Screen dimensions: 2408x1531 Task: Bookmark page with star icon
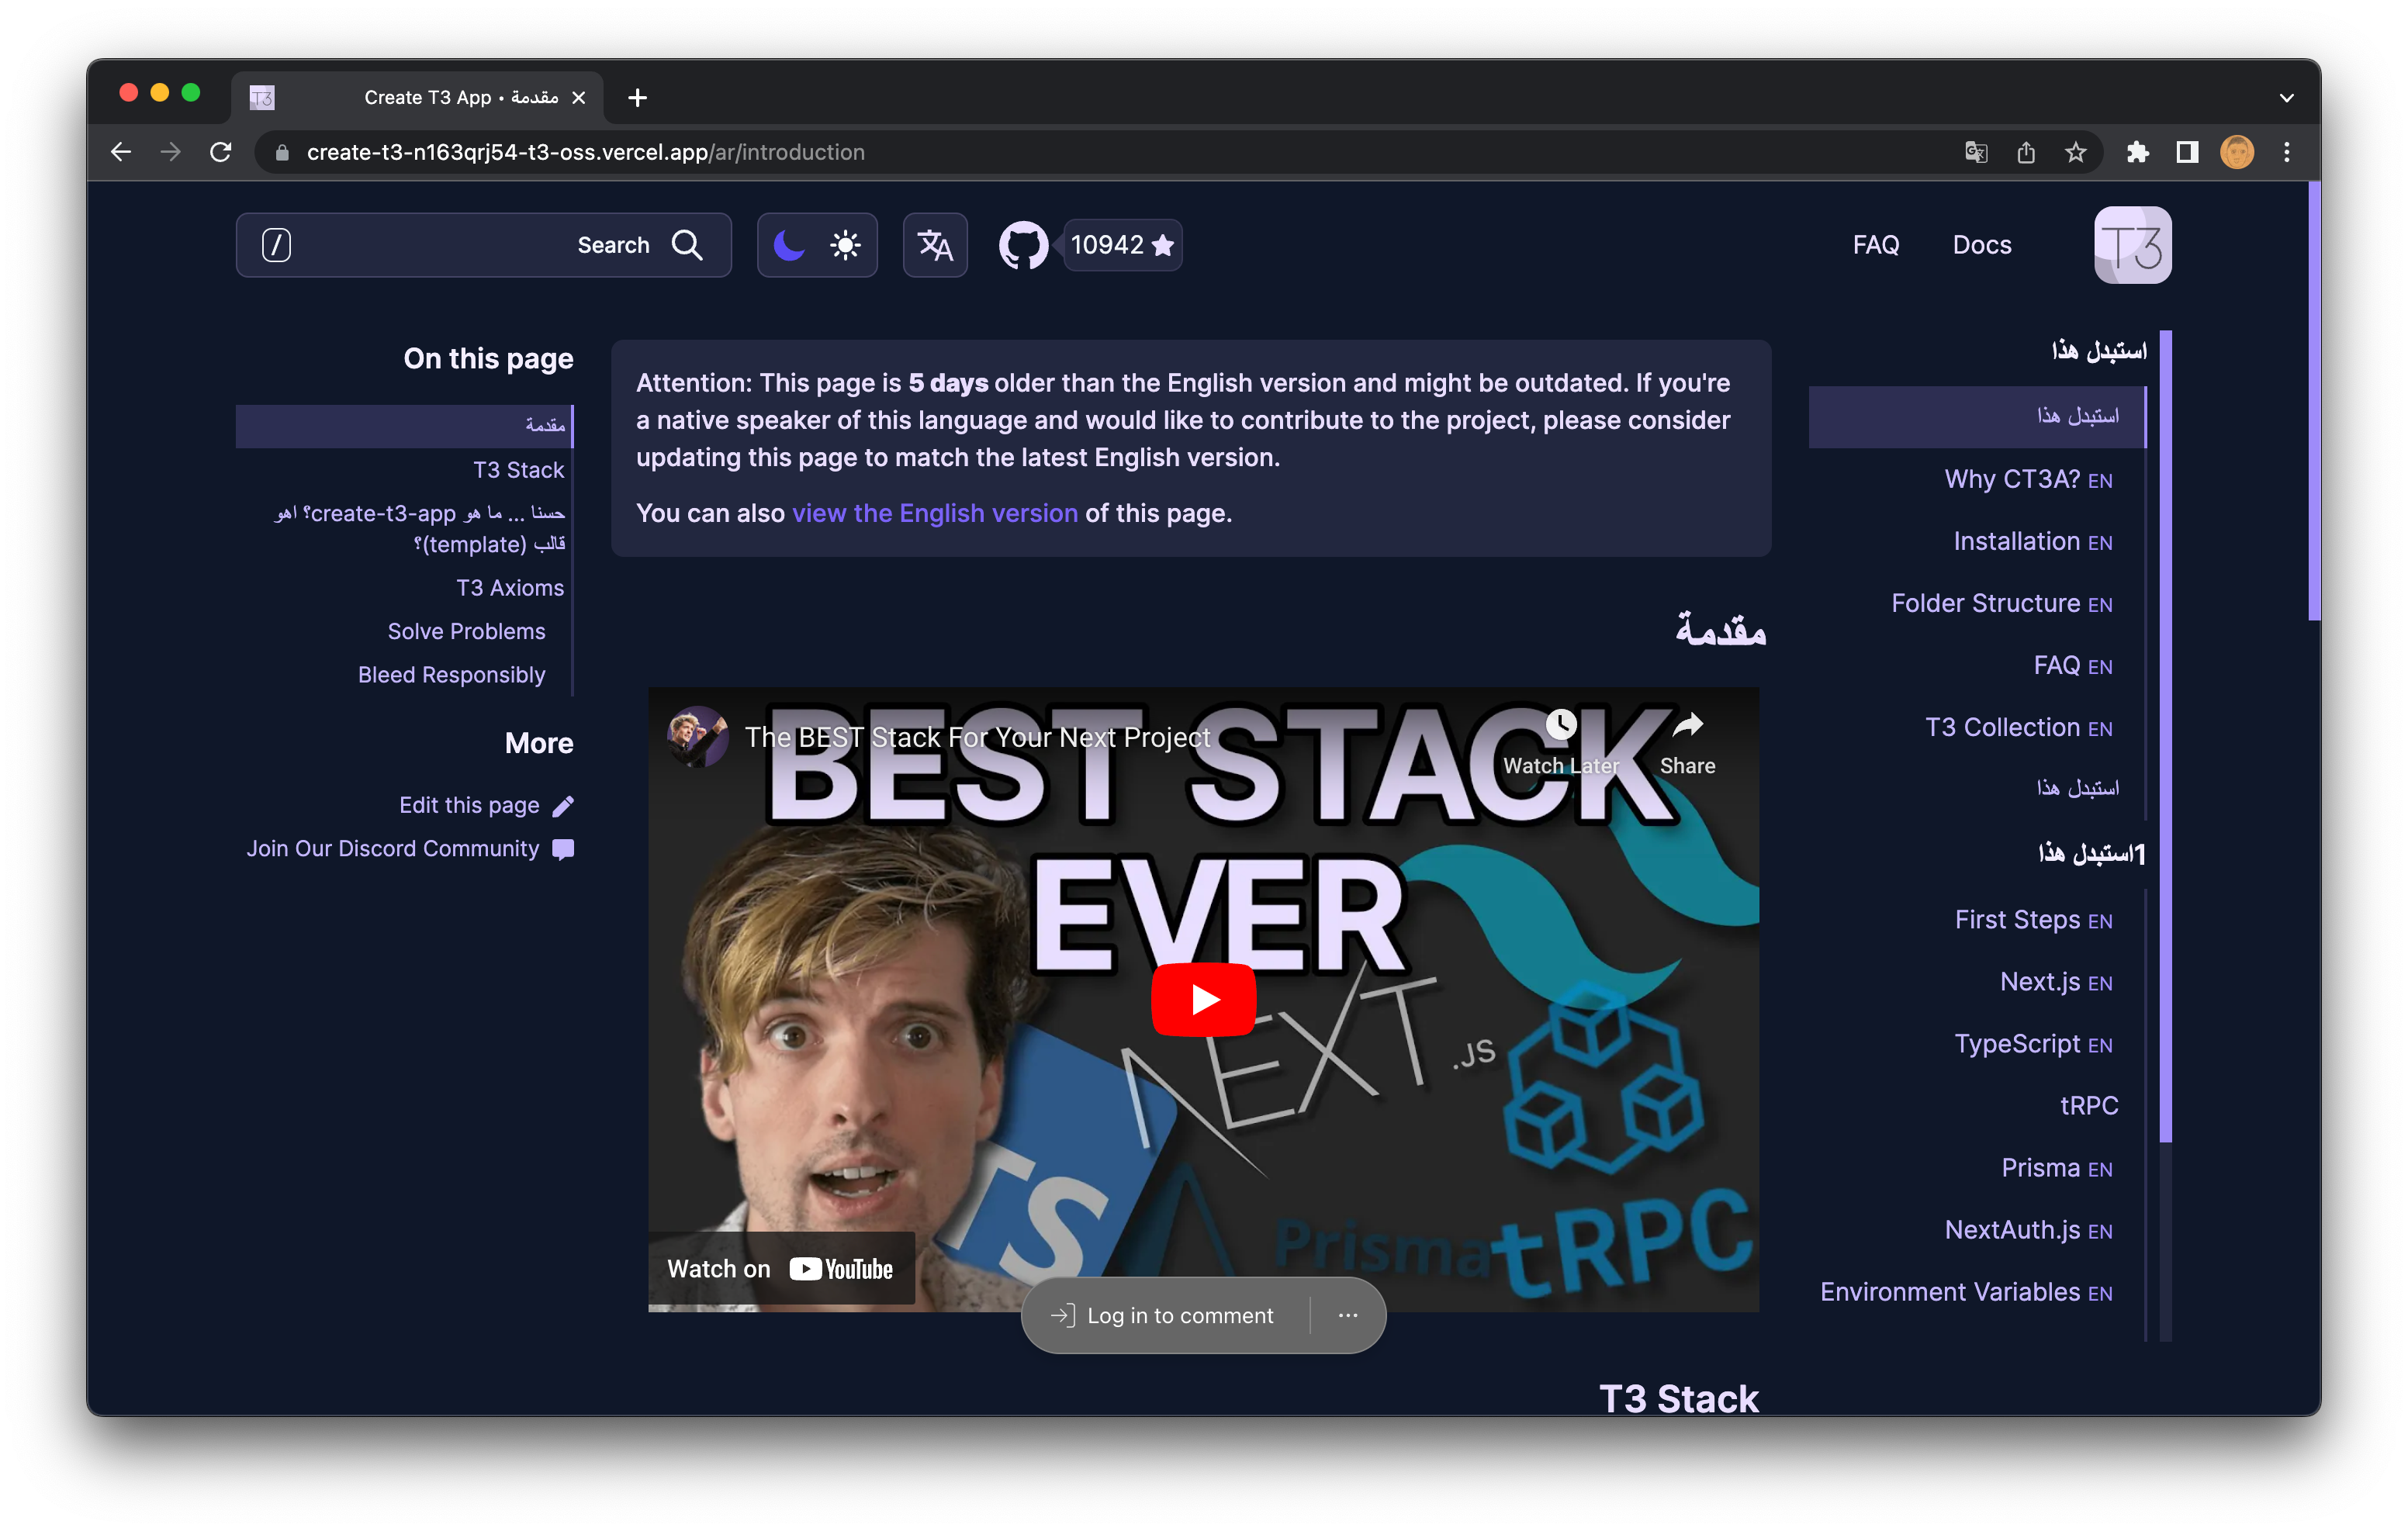[2076, 152]
